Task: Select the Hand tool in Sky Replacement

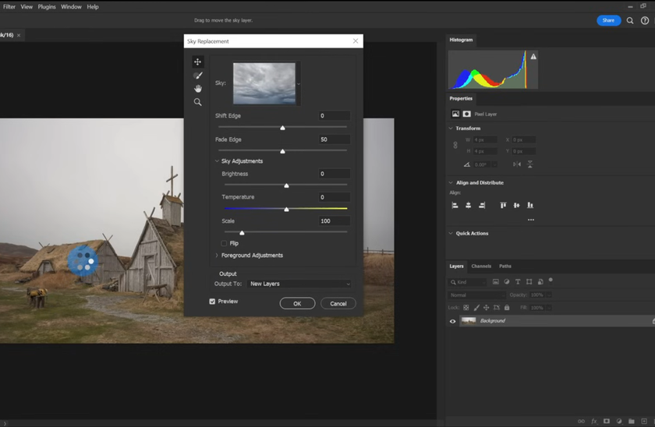Action: pos(197,89)
